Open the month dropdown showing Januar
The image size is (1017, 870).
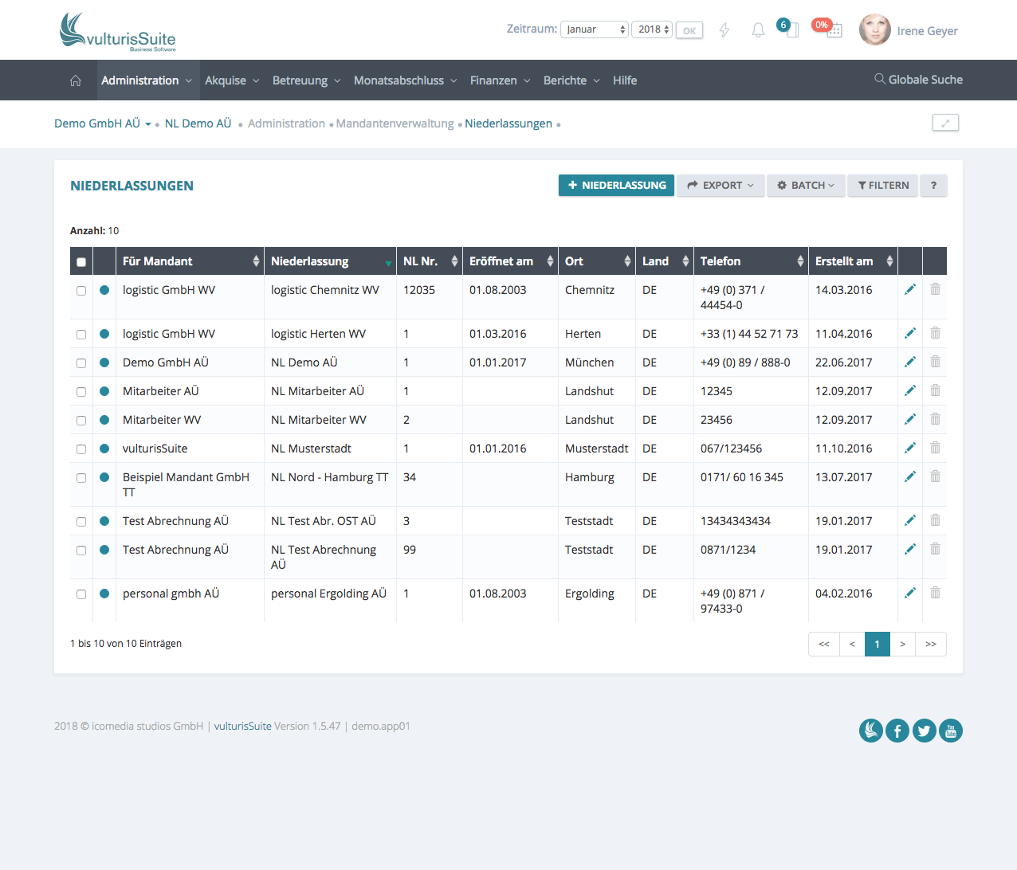point(595,29)
